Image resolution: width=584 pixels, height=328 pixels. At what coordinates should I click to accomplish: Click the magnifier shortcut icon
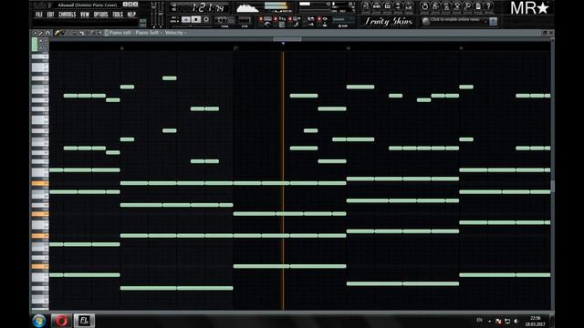tap(467, 6)
